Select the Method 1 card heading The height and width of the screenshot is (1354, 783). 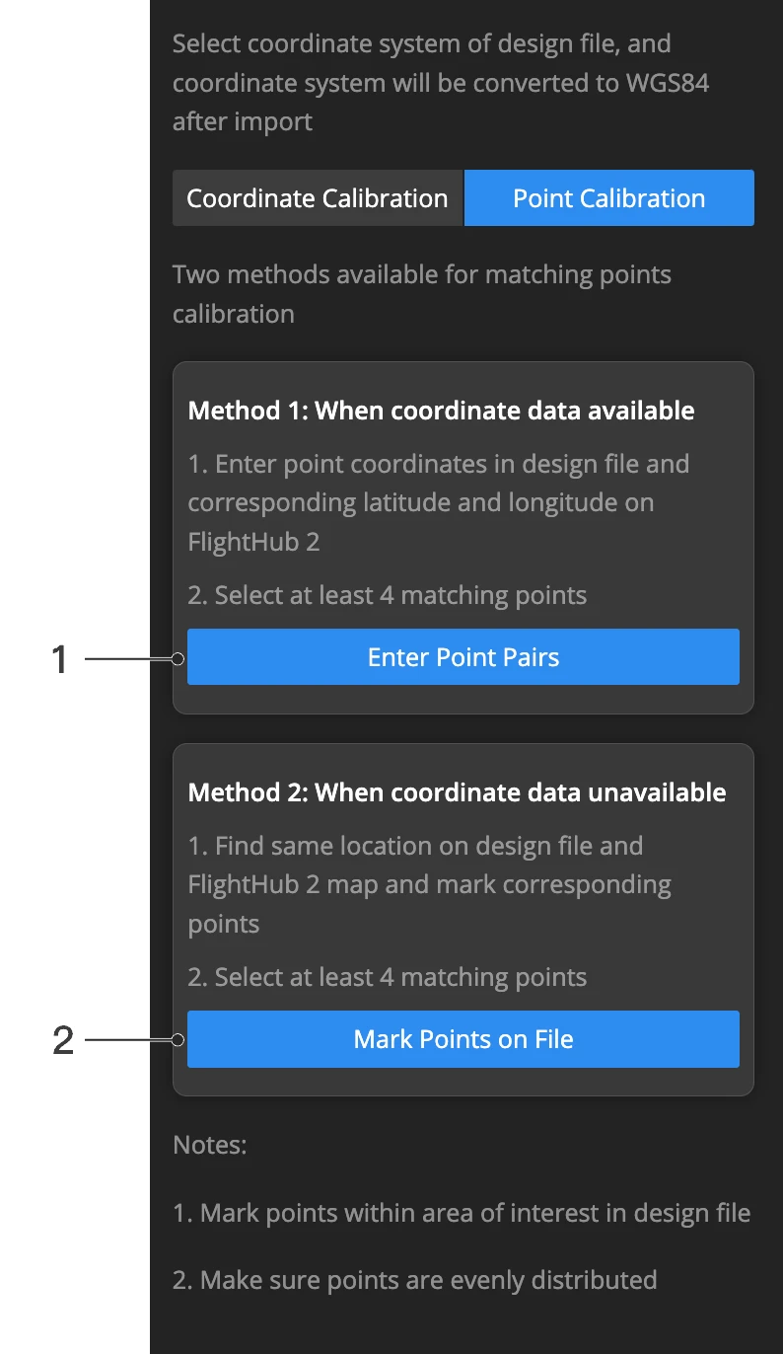pos(441,410)
